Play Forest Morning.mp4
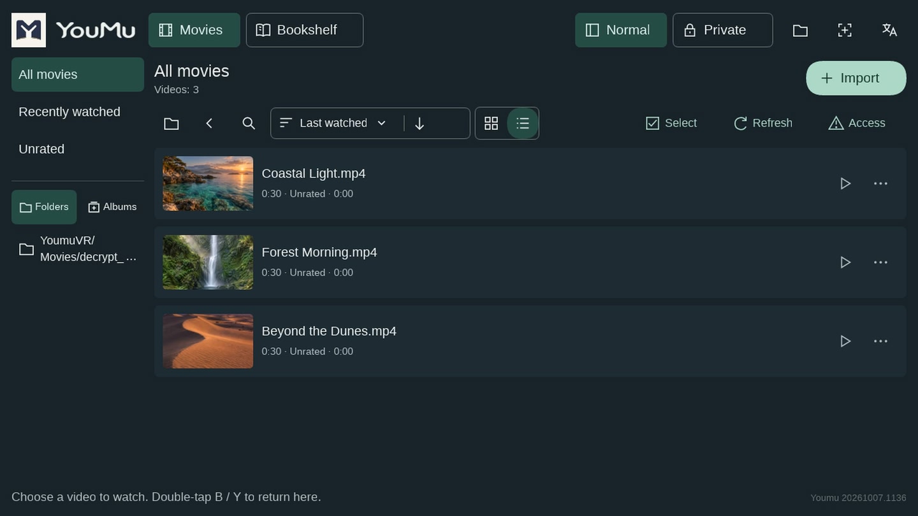 pos(845,262)
